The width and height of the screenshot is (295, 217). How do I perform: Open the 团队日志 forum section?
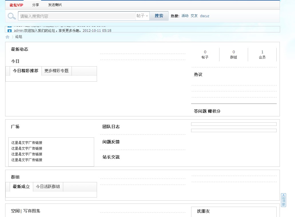111,126
